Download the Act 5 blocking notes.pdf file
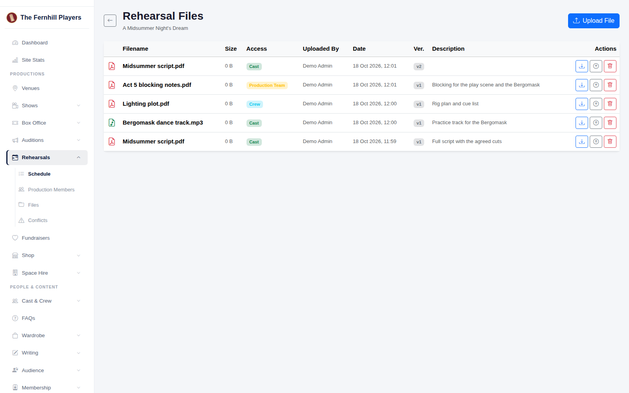629x393 pixels. (582, 85)
